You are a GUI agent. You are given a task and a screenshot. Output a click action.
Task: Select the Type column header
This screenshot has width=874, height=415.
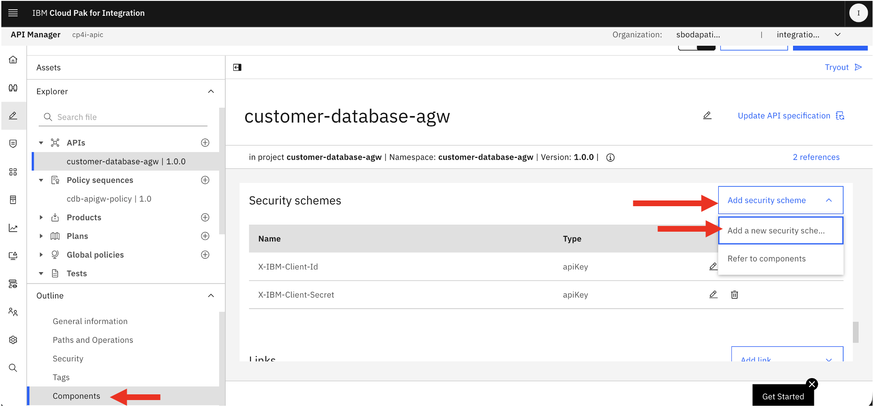tap(572, 239)
